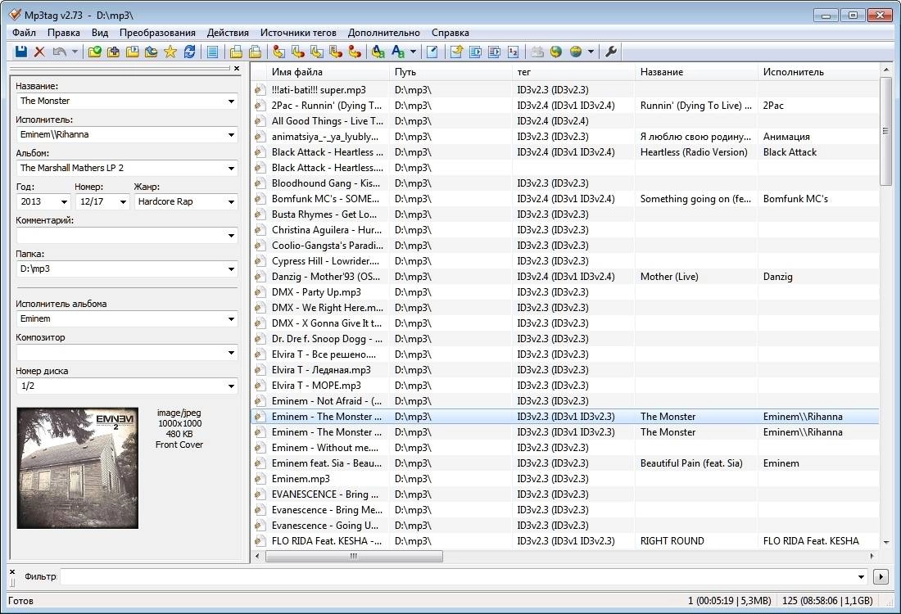This screenshot has height=614, width=901.
Task: Open tag sources dropdown arrow beside globe
Action: [591, 52]
